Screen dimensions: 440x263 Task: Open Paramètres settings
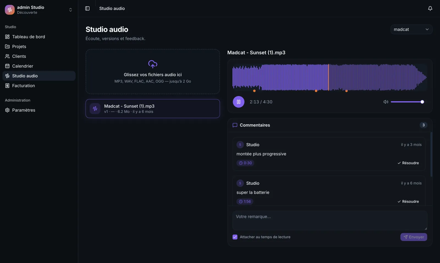(x=39, y=110)
